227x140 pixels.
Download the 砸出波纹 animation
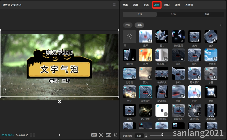tap(198, 77)
